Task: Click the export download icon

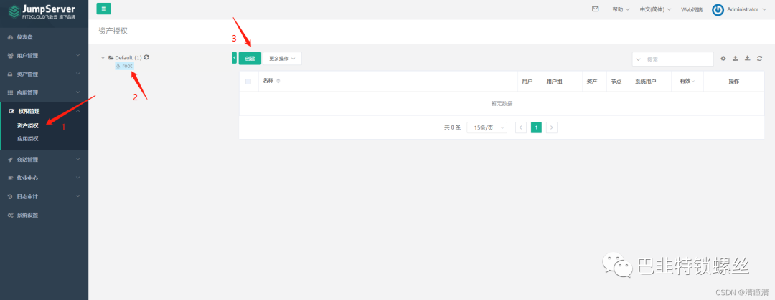Action: tap(747, 59)
